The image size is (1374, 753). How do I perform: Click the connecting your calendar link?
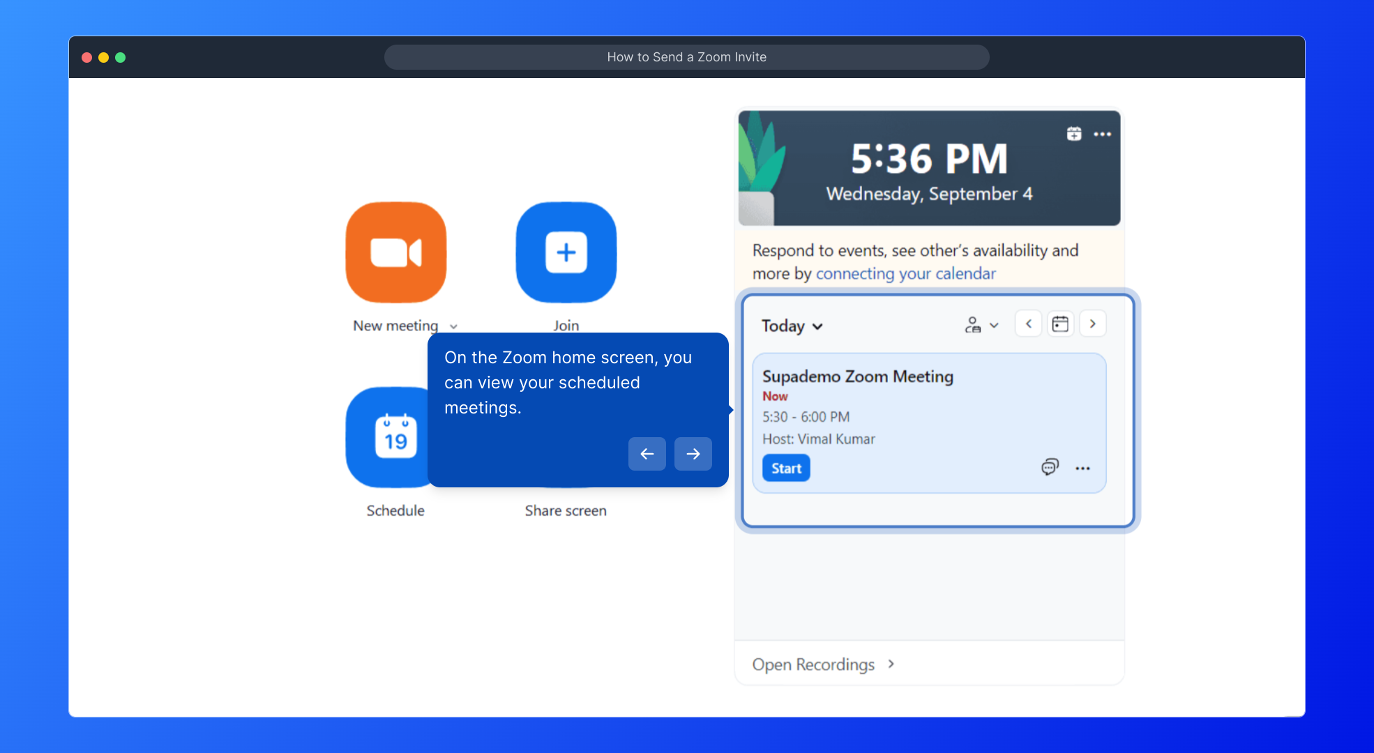[905, 273]
